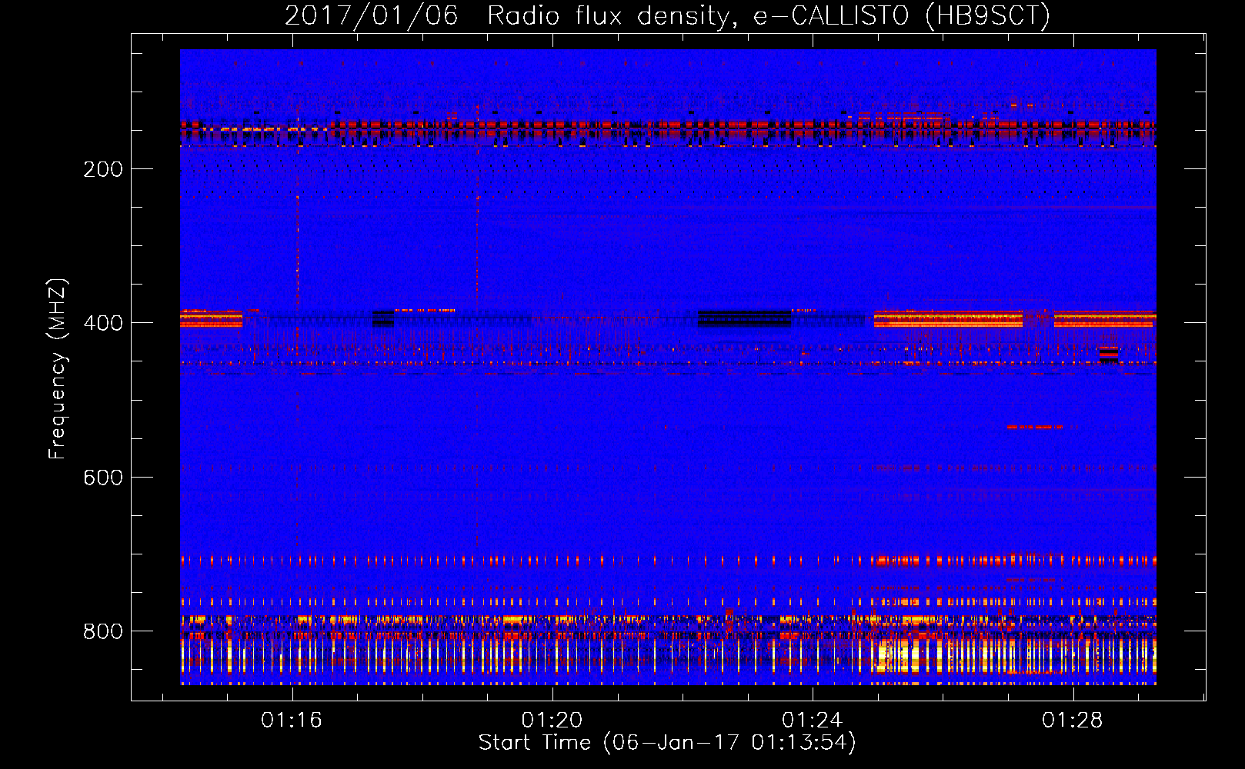
Task: Click the 800 frequency tick label
Action: click(103, 631)
